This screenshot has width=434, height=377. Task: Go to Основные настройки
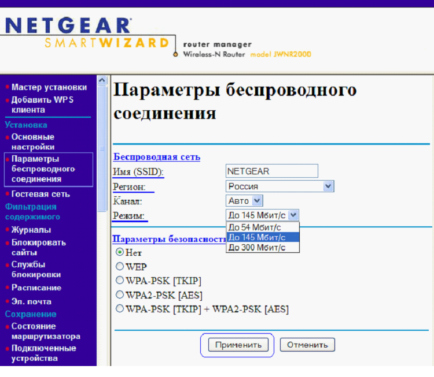(33, 141)
